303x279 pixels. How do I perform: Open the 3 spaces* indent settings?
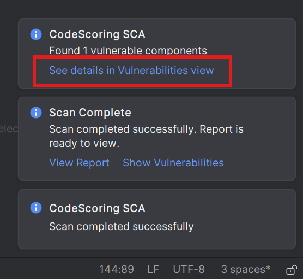tap(246, 269)
